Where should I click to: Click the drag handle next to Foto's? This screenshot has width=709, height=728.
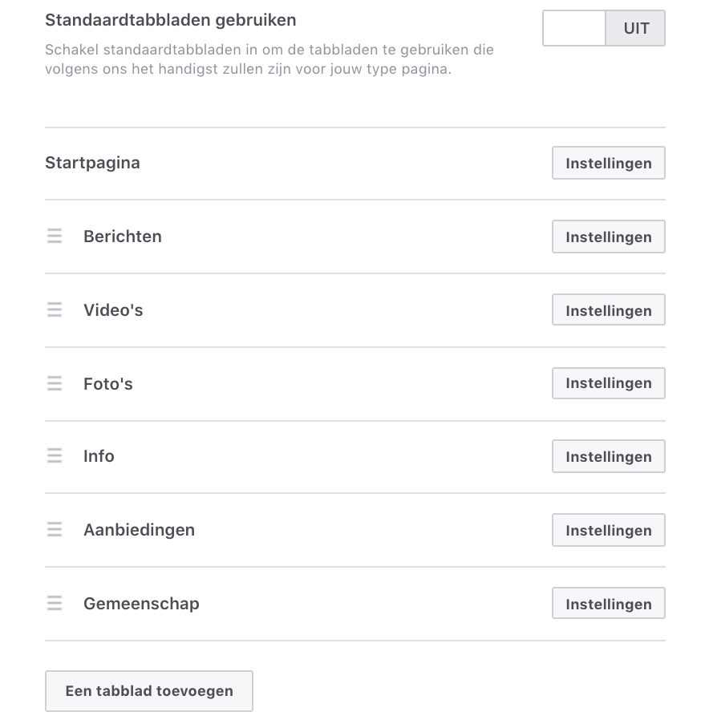coord(55,383)
